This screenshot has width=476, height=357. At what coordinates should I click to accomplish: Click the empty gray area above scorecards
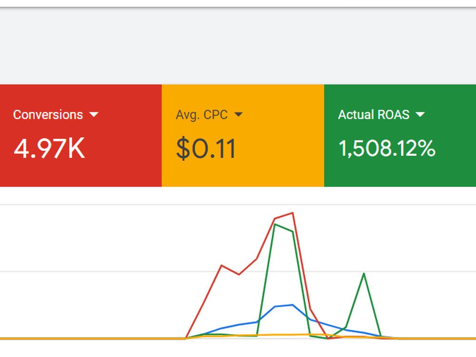(238, 46)
